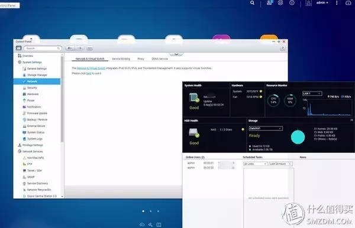Toggle the dashboard gauge icon
This screenshot has width=355, height=228.
point(348,3)
